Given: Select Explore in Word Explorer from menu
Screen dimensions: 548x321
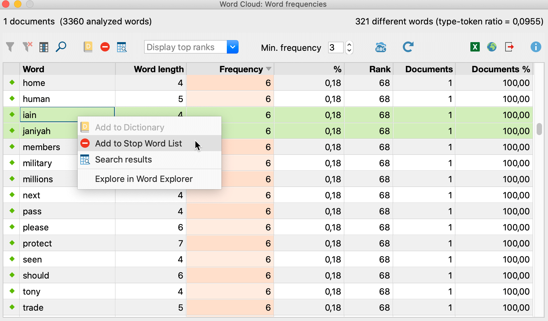Looking at the screenshot, I should tap(144, 179).
